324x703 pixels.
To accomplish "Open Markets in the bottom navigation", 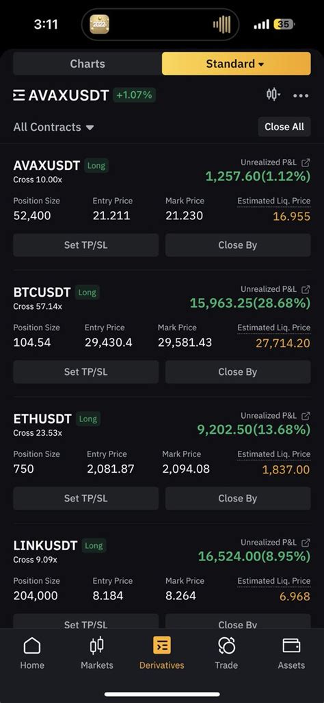I will [96, 653].
